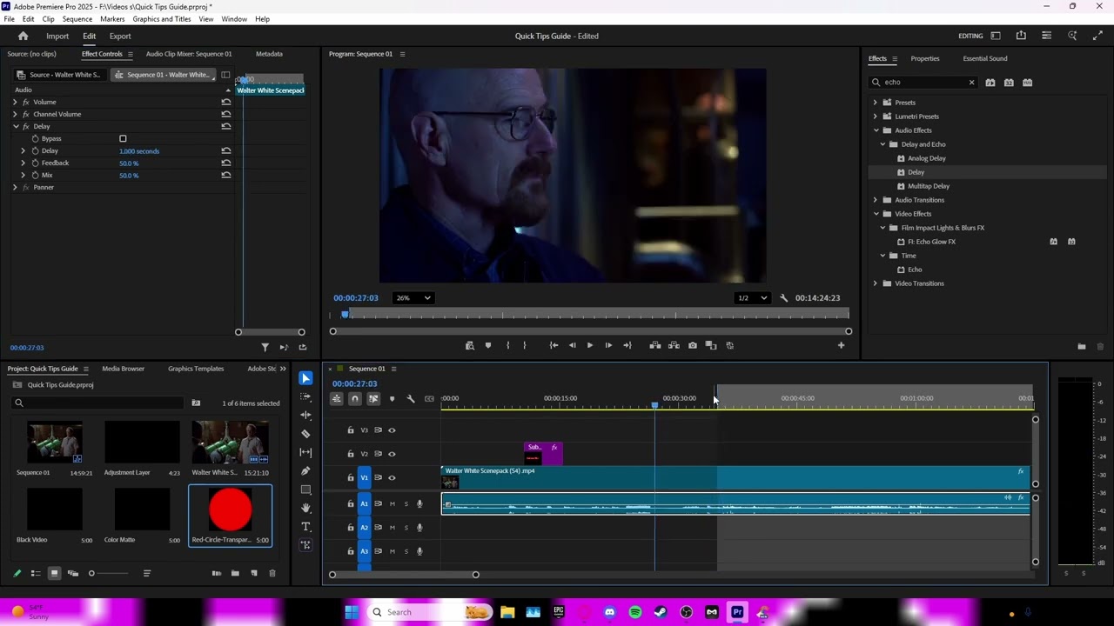Select the Hand tool
Screen dimensions: 1114x626
[305, 508]
